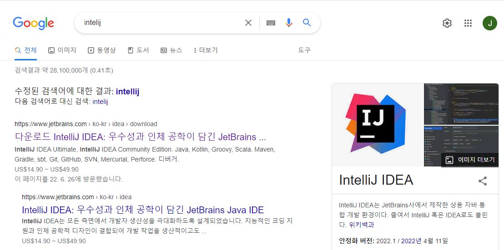Screen dimensions: 504x250
Task: Click the IntelliJ IDEA logo image
Action: click(x=378, y=125)
